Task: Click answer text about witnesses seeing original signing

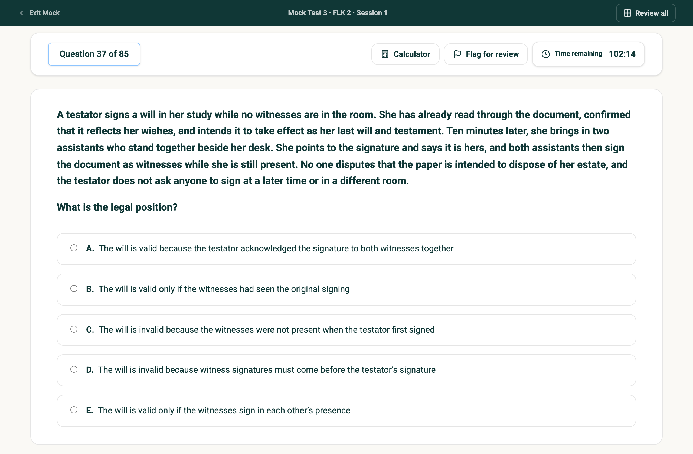Action: click(224, 289)
